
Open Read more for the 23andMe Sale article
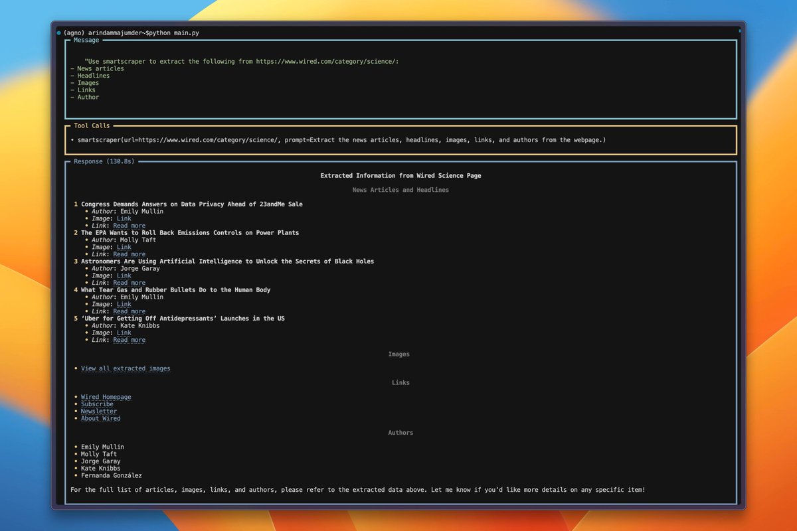click(x=129, y=226)
